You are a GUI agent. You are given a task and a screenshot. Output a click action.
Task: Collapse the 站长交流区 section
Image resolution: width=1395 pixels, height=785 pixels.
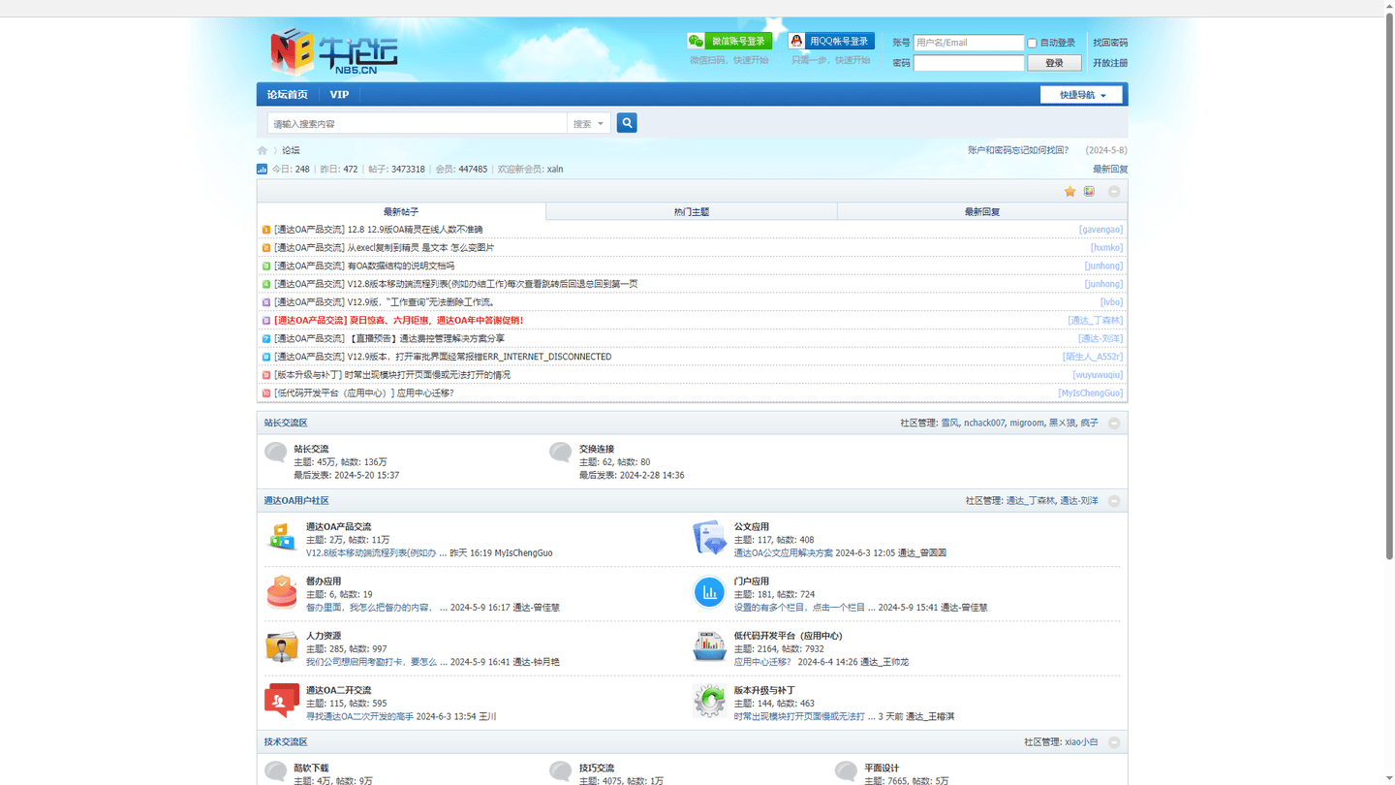[x=1114, y=424]
